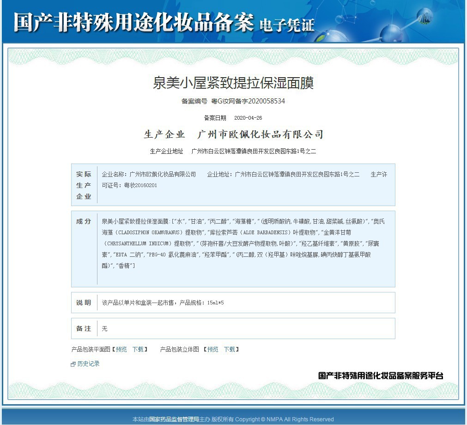
Task: Click the 备案日期 label
Action: click(x=215, y=118)
